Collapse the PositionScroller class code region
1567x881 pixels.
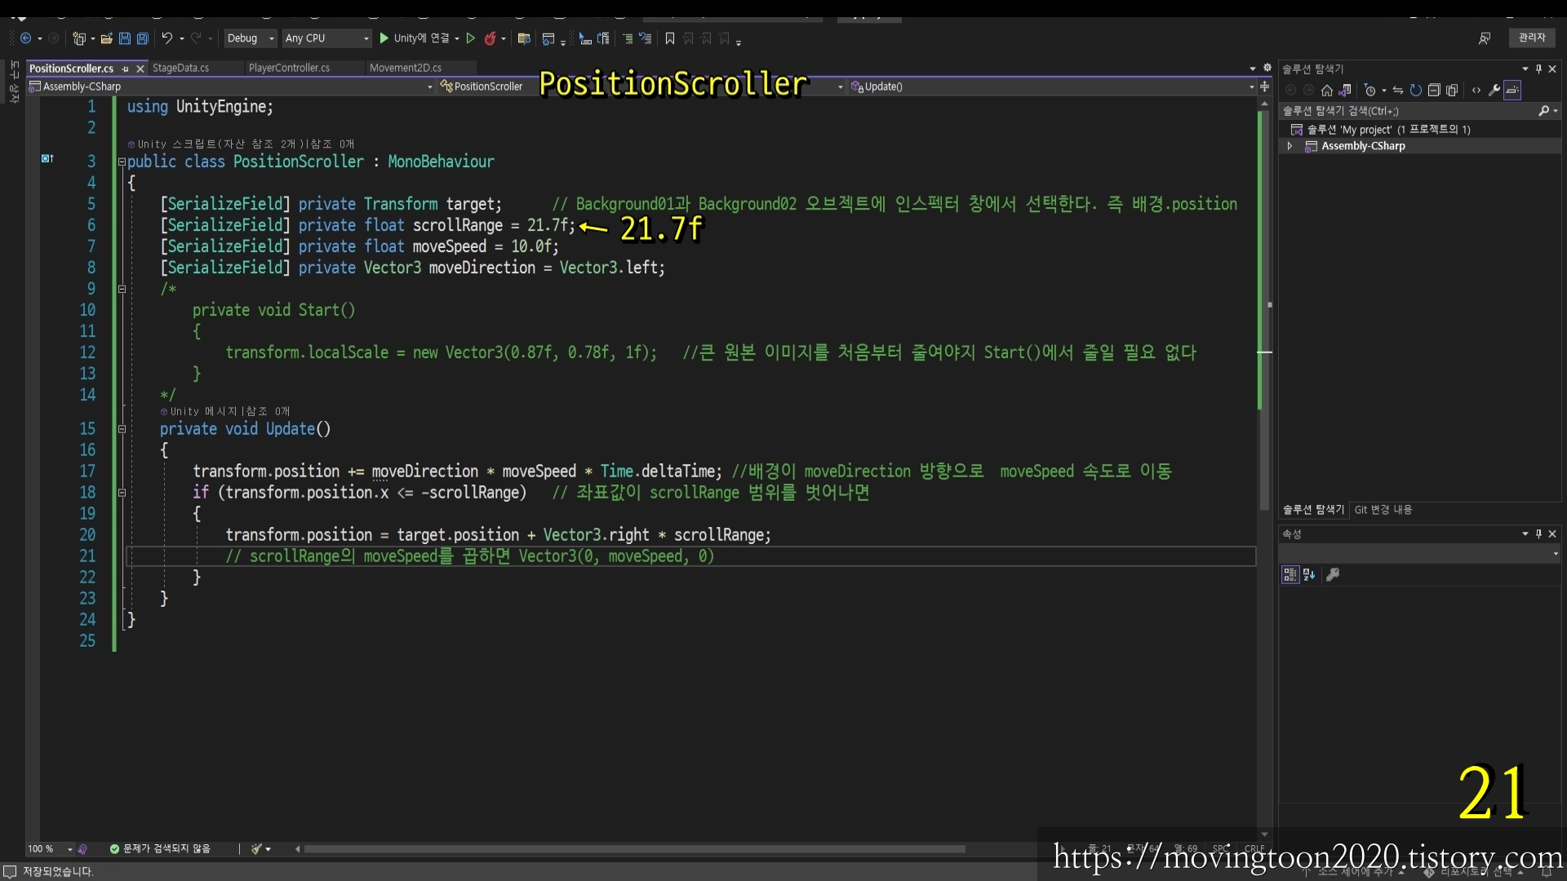tap(122, 162)
